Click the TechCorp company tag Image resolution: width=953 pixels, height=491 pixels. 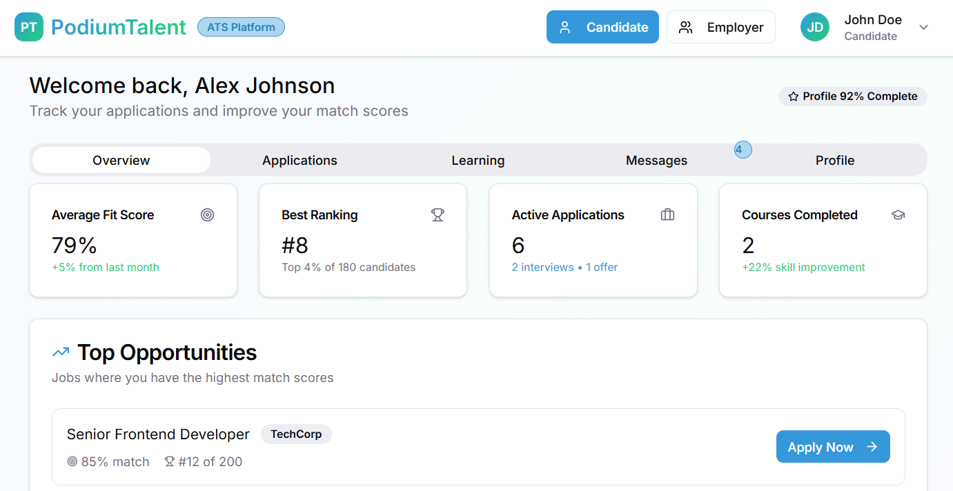point(296,434)
